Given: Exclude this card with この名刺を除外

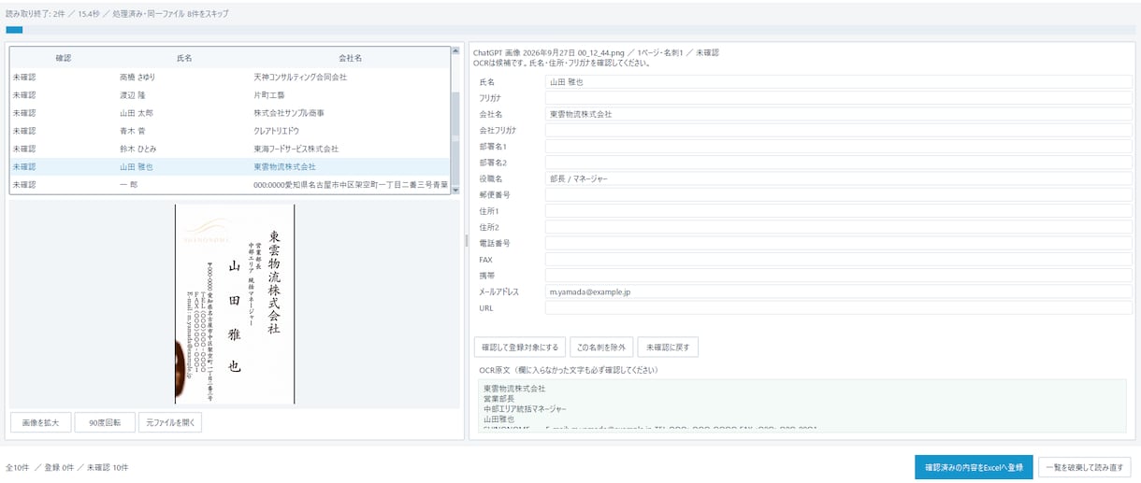Looking at the screenshot, I should 601,348.
